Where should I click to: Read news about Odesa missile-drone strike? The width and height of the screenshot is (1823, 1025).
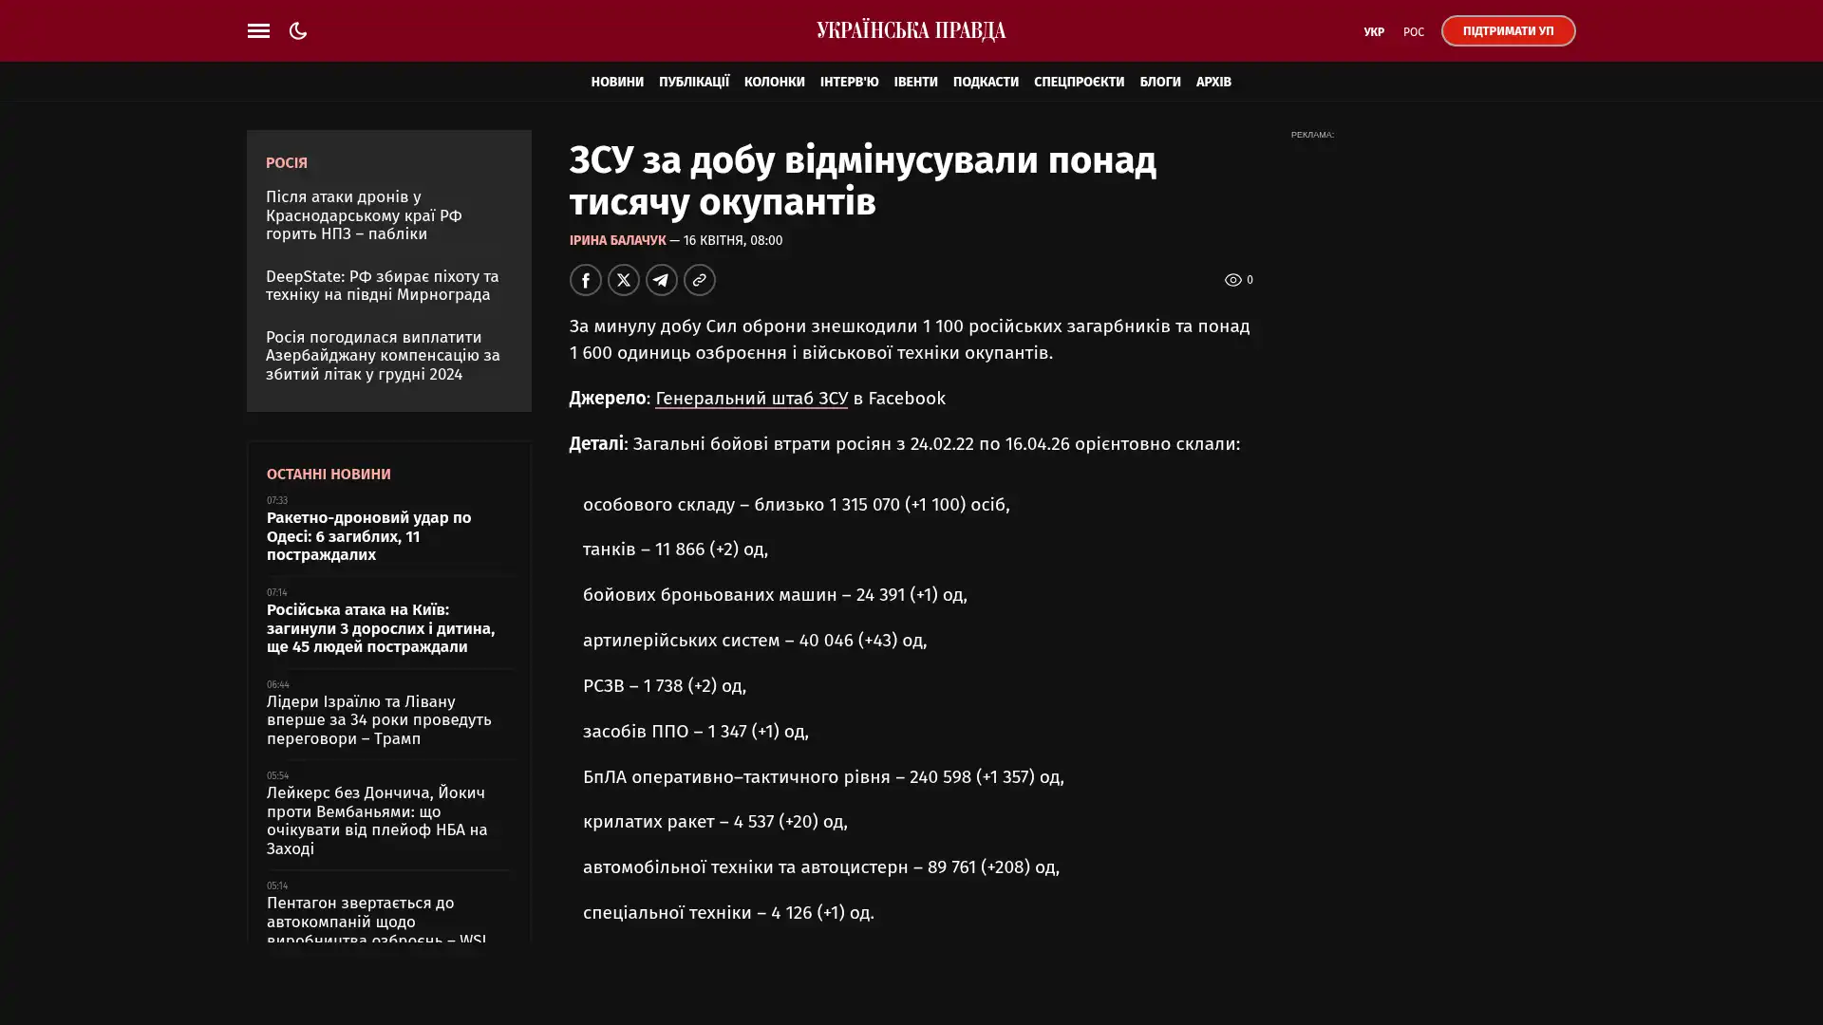[368, 536]
